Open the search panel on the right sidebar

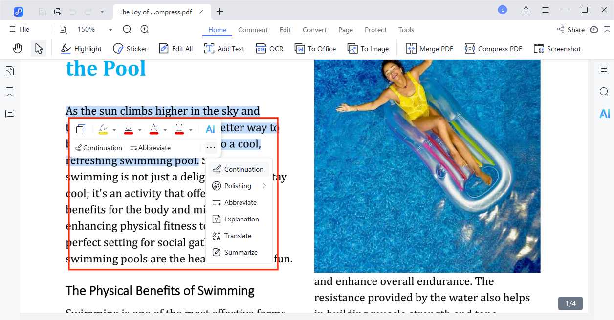pos(604,91)
